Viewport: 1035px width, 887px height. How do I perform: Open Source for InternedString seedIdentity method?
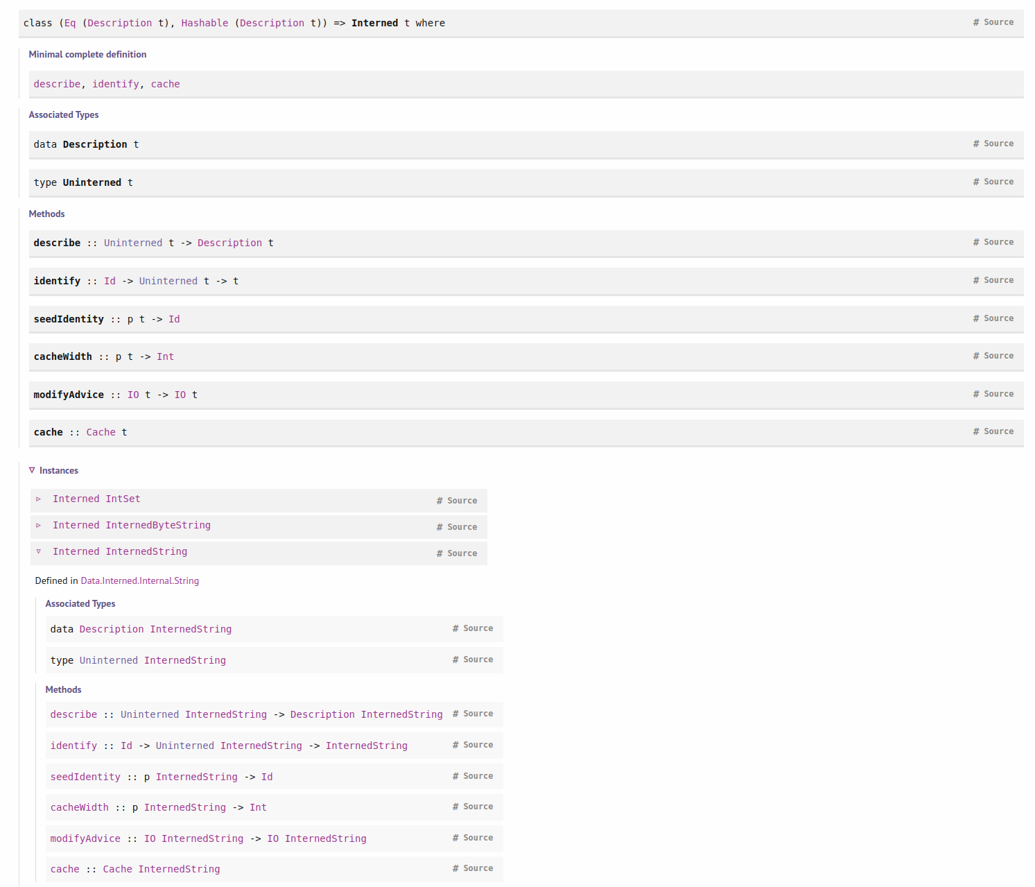[478, 776]
